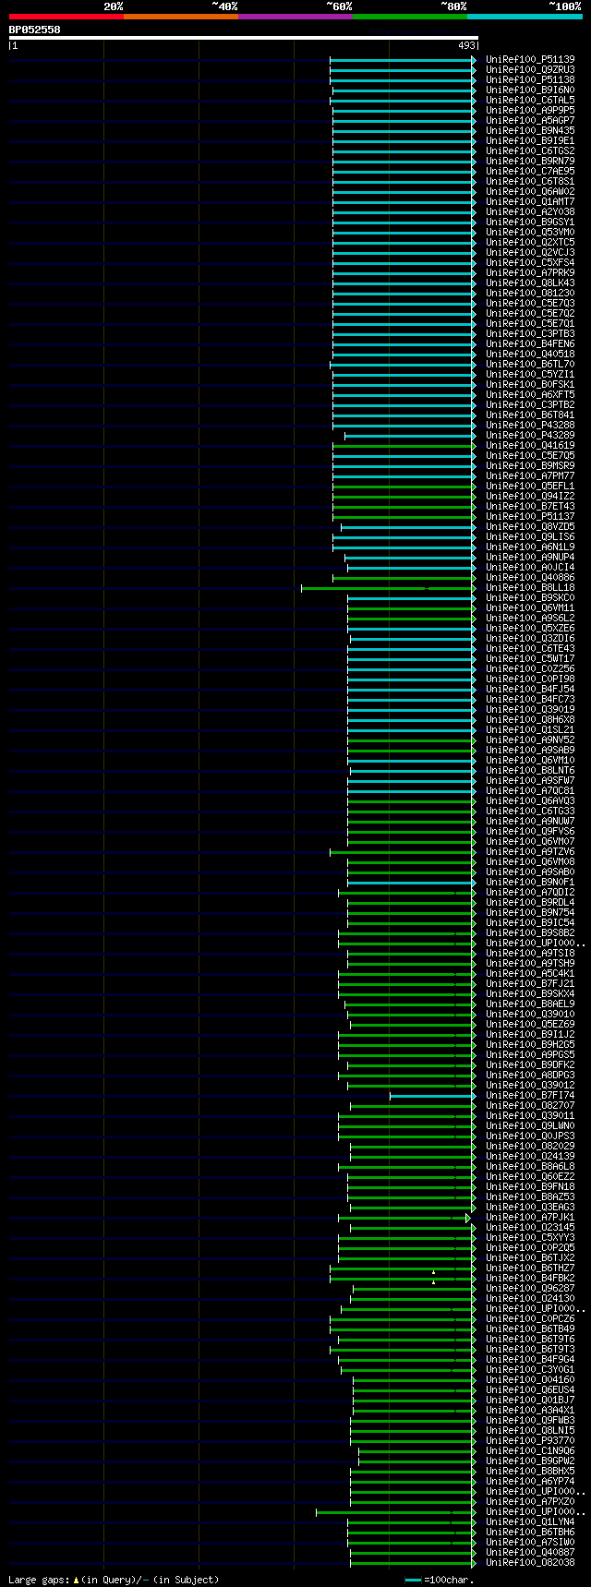Open hit UniRef100_O82038

click(530, 1562)
